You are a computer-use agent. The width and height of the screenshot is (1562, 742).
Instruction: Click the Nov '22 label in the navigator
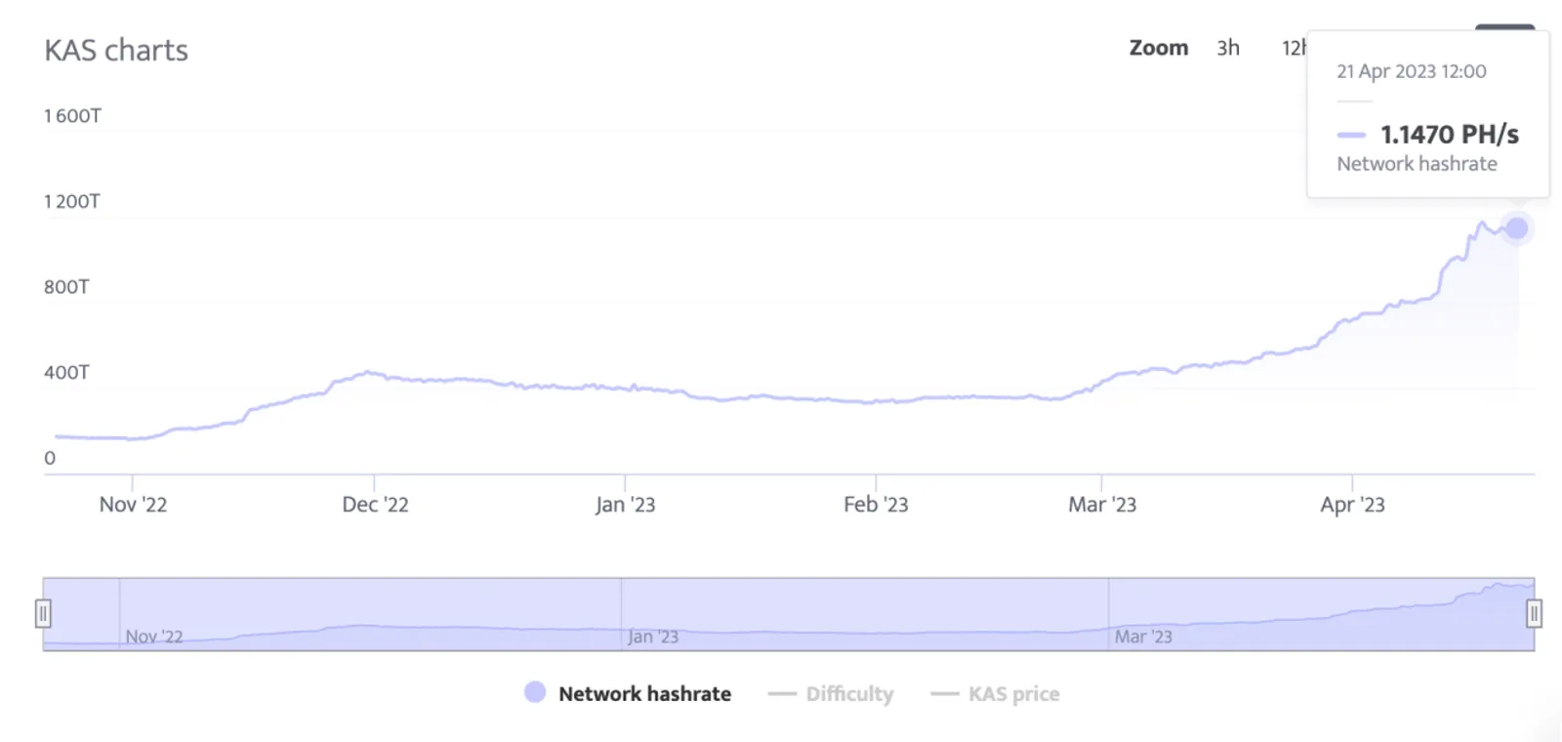(x=154, y=637)
